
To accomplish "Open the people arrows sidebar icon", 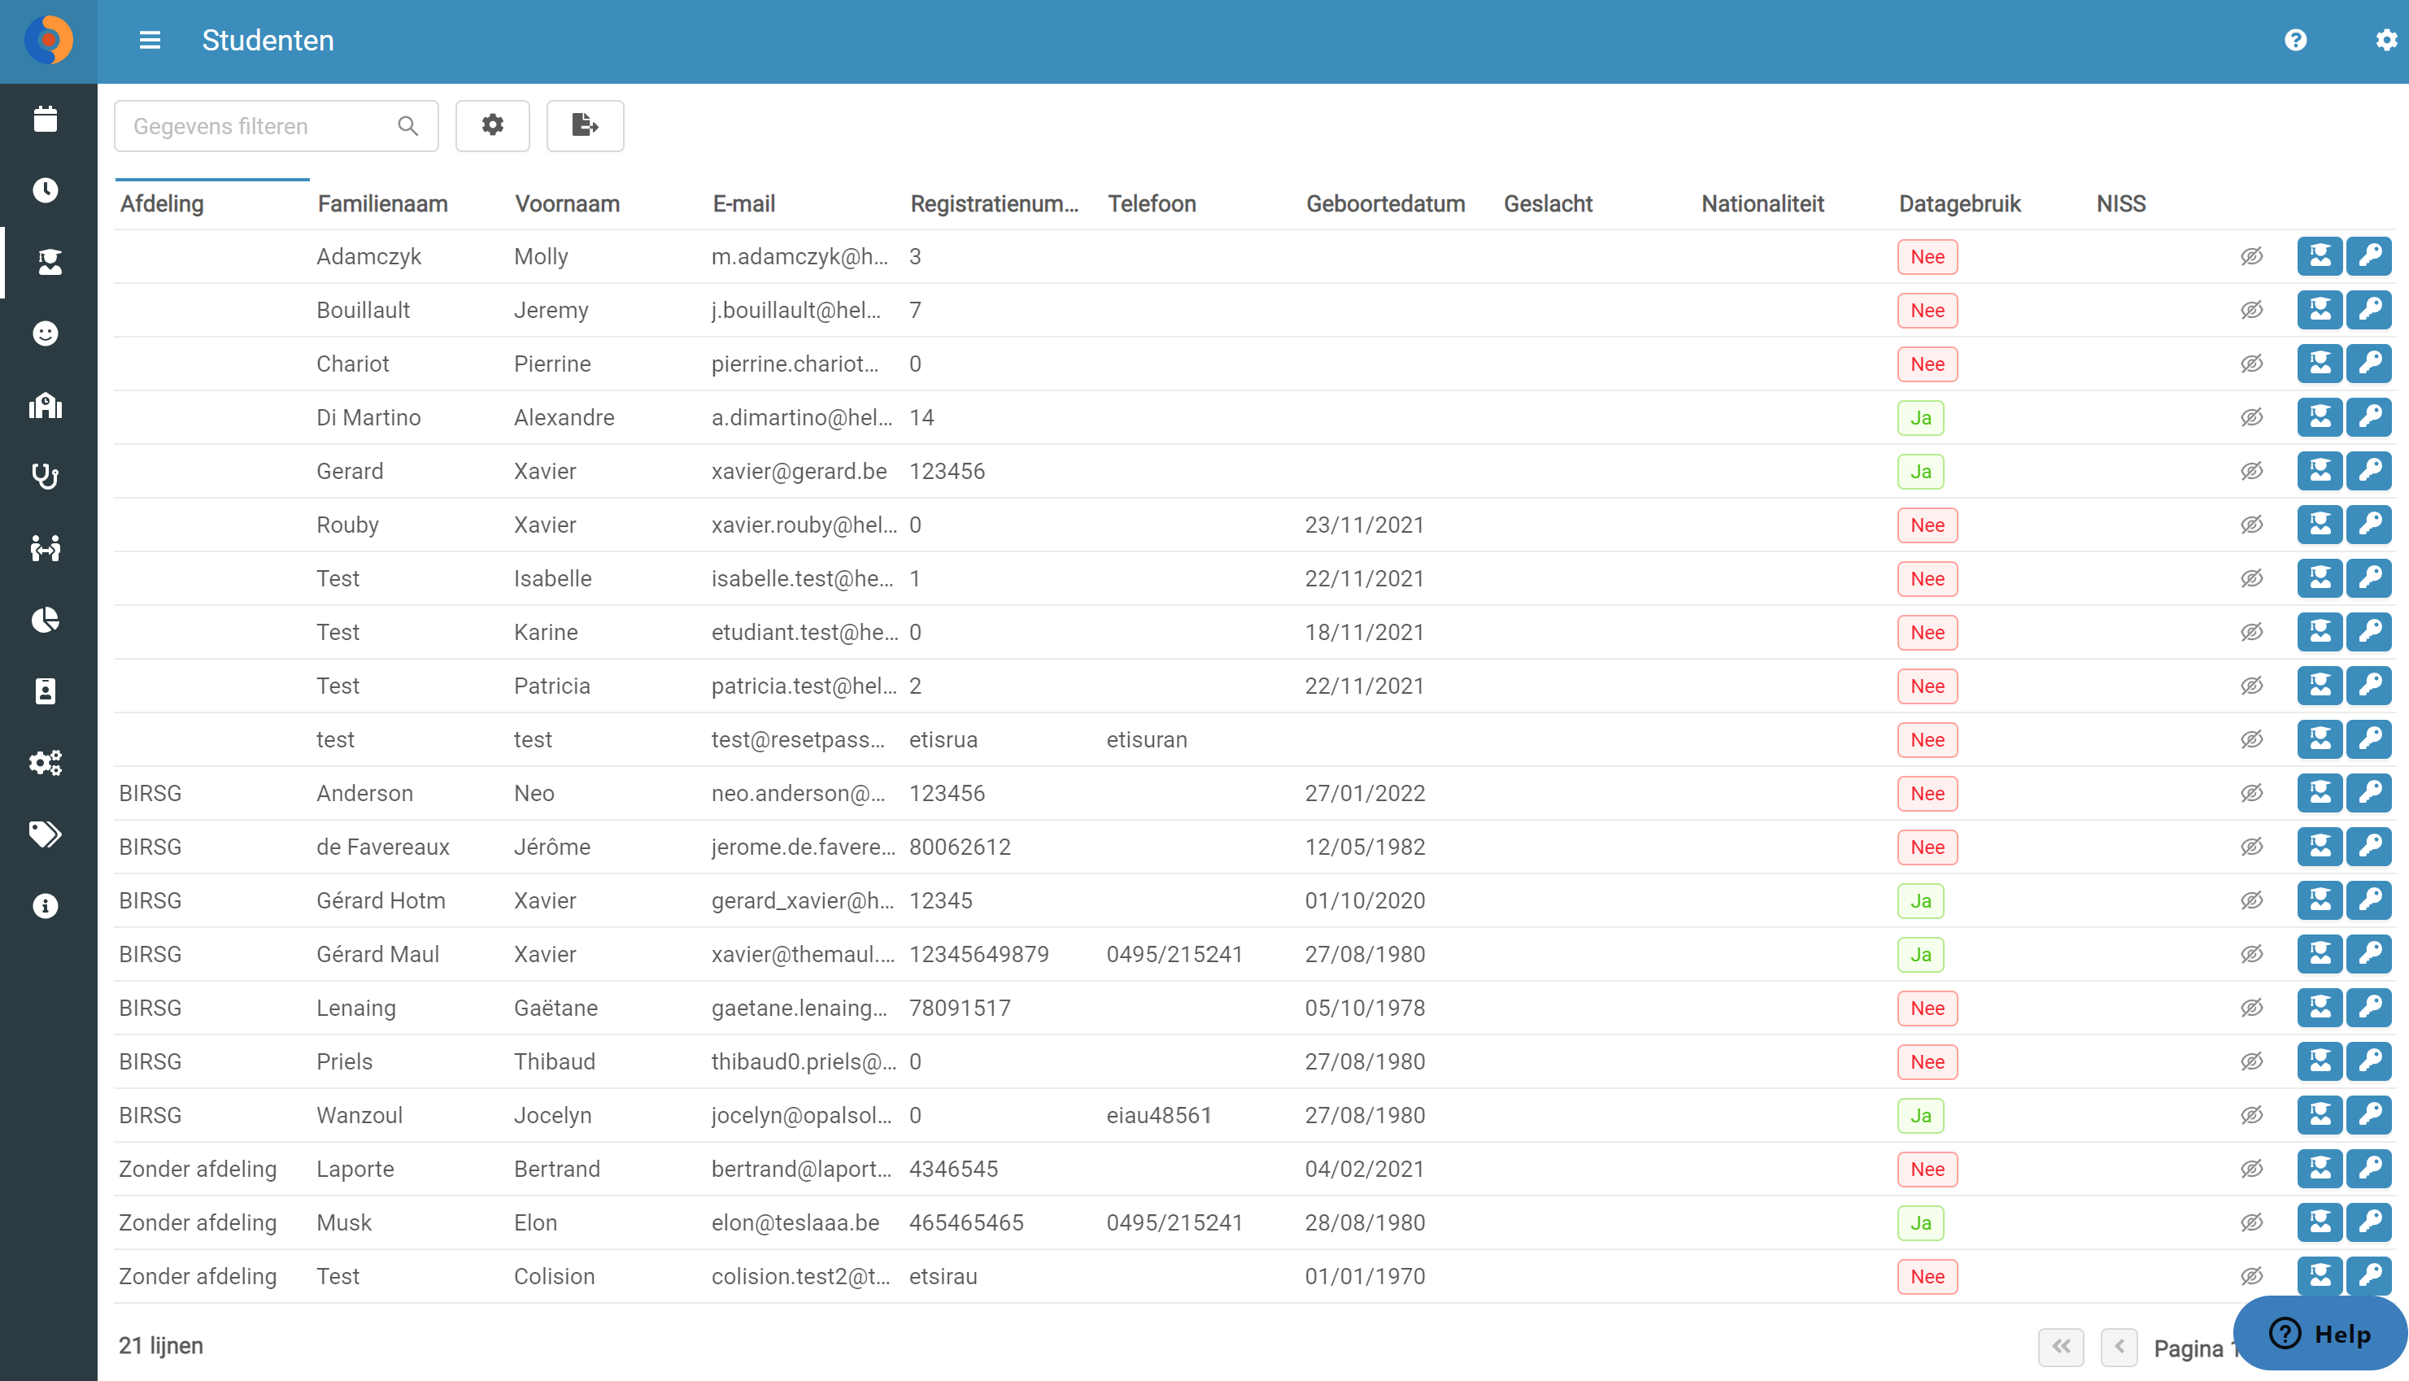I will coord(46,548).
